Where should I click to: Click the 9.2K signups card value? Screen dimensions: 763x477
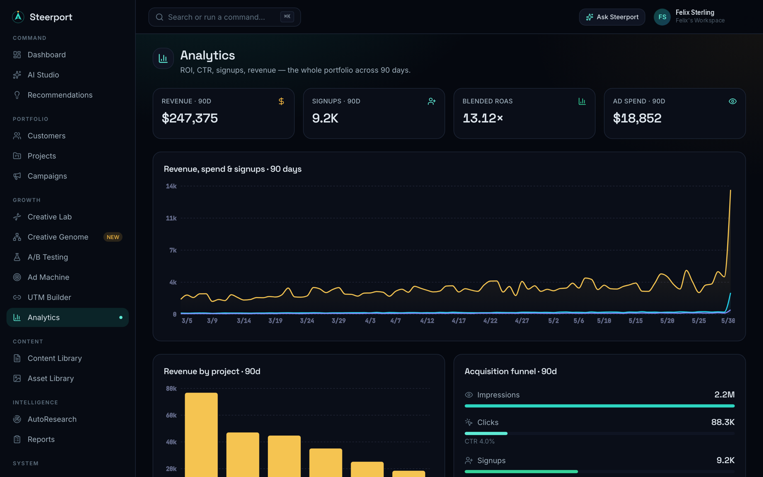click(325, 118)
